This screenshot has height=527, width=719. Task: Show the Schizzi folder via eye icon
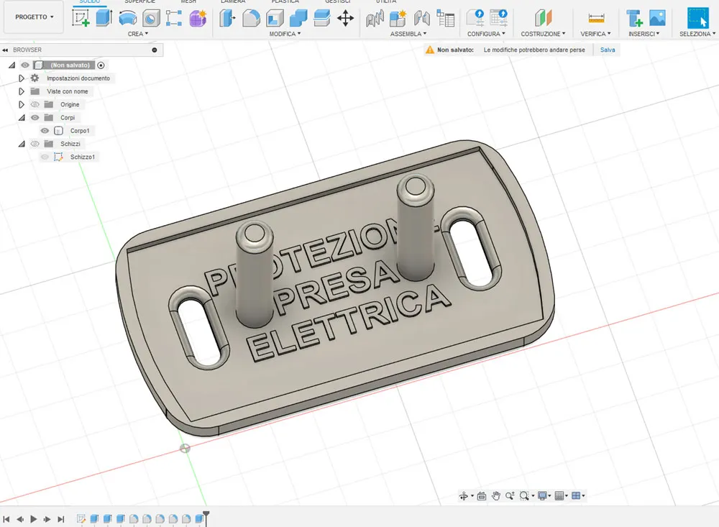point(35,144)
